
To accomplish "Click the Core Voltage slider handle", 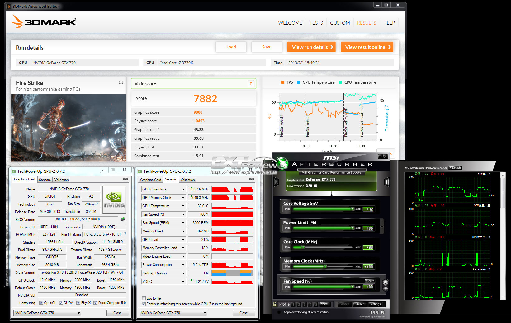I will pyautogui.click(x=352, y=209).
